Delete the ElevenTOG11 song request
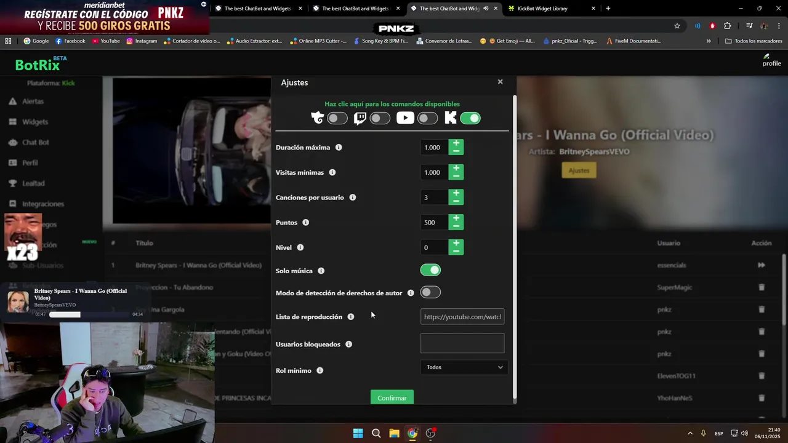The image size is (788, 443). pyautogui.click(x=762, y=376)
